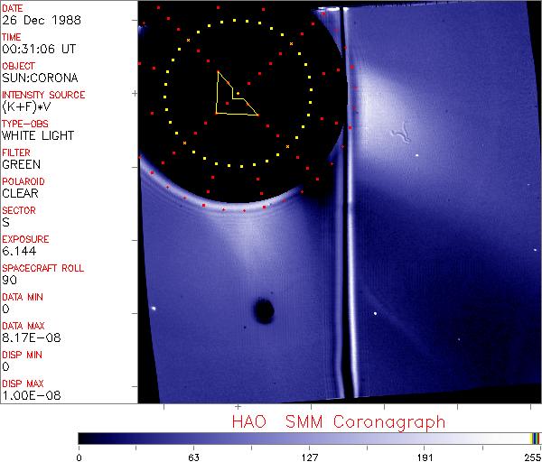This screenshot has width=542, height=462.
Task: Click the squiggly artifact right of the streak
Action: click(400, 138)
